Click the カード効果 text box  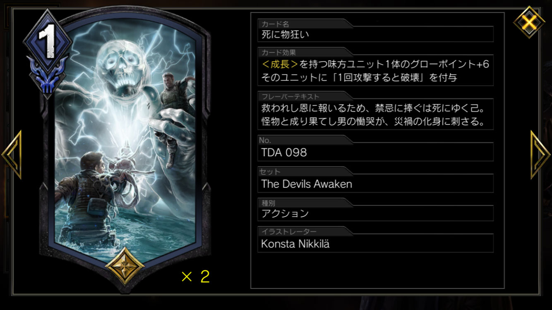(375, 71)
